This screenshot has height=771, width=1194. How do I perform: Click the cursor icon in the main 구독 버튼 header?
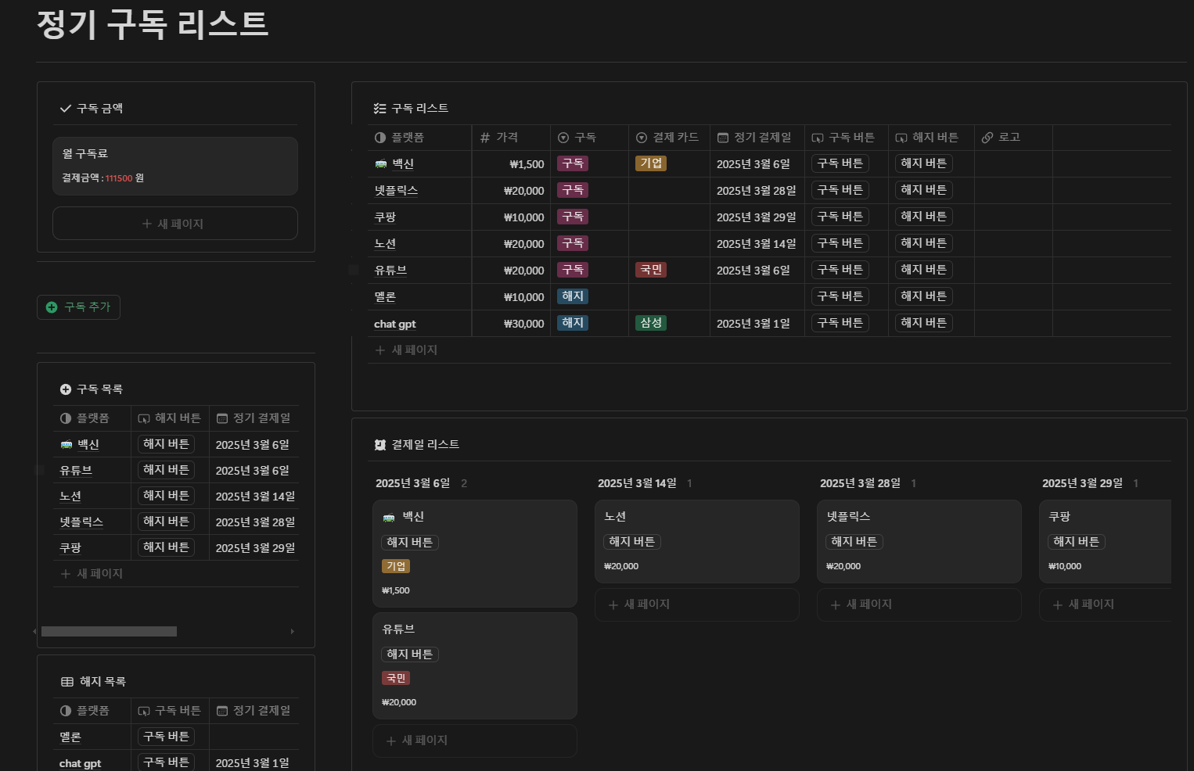[818, 138]
